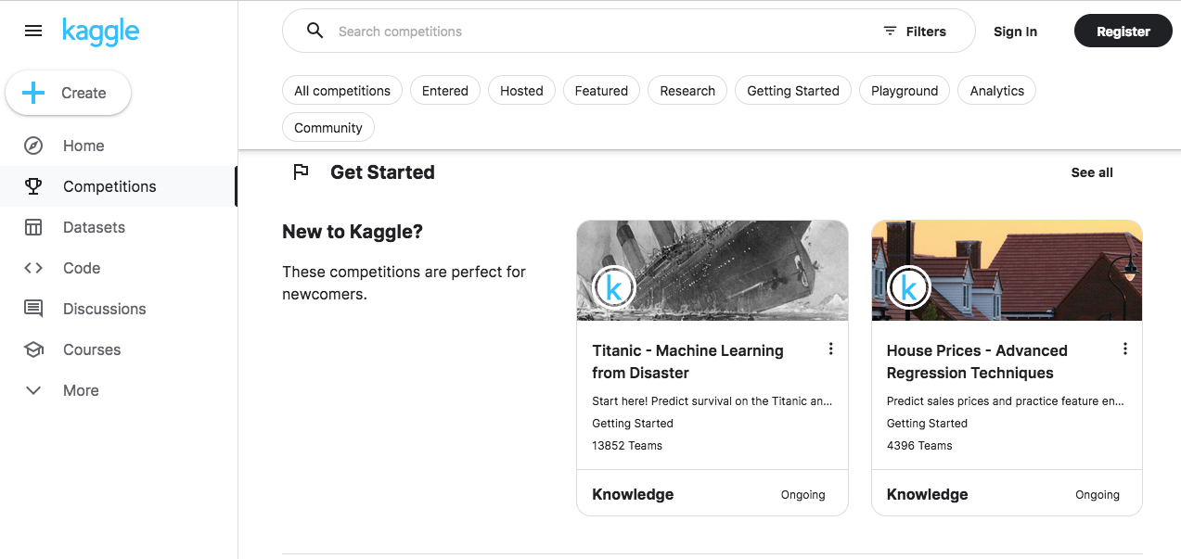1181x559 pixels.
Task: Select the Discussions speech icon
Action: (33, 309)
